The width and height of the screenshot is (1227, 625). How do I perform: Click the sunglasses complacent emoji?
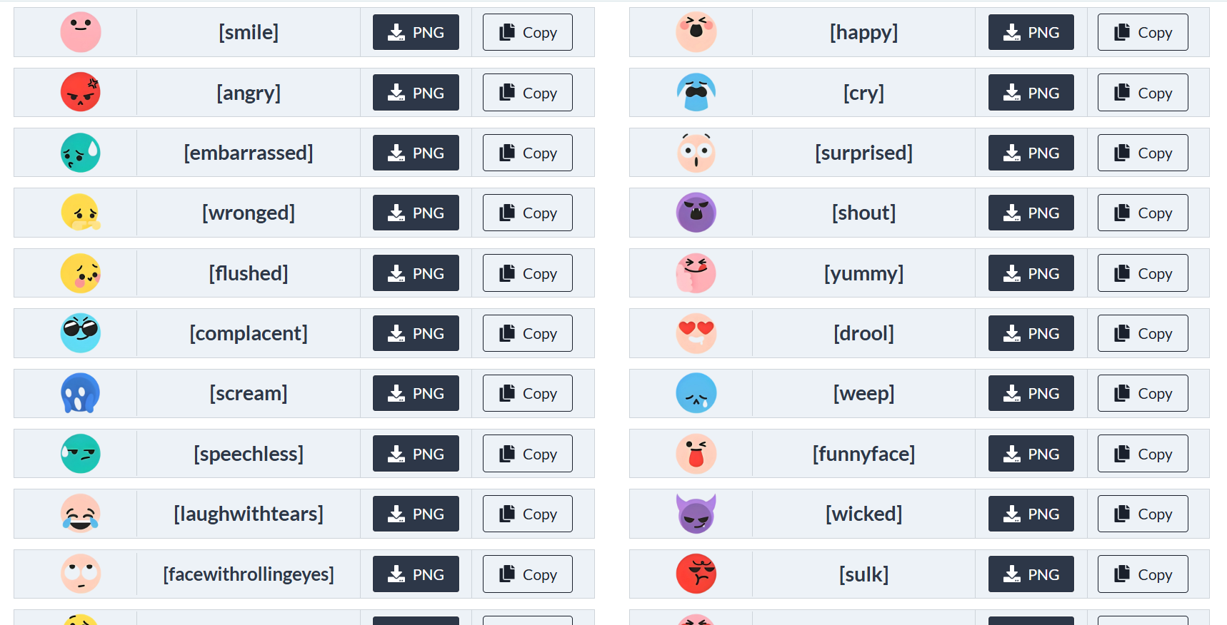coord(81,333)
